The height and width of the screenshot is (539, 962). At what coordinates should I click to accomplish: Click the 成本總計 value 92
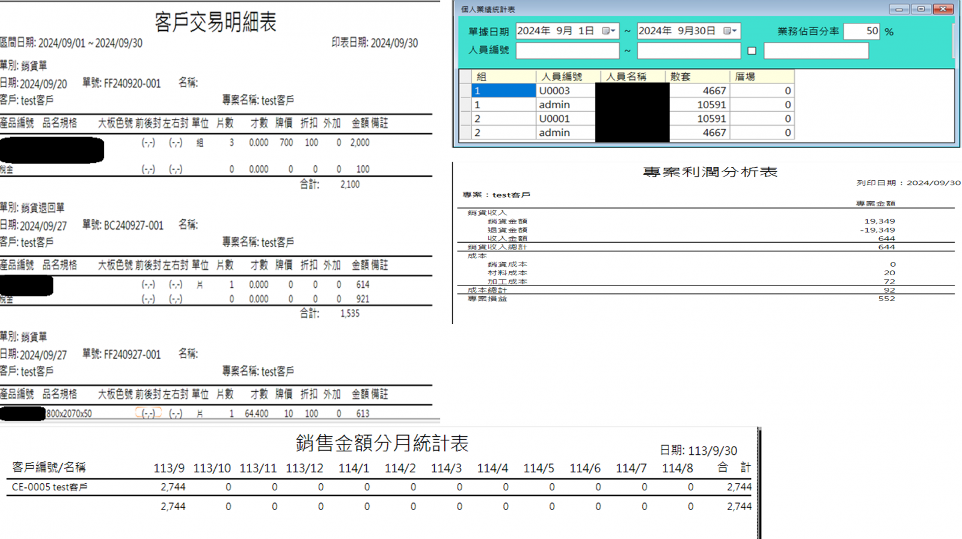pyautogui.click(x=889, y=290)
